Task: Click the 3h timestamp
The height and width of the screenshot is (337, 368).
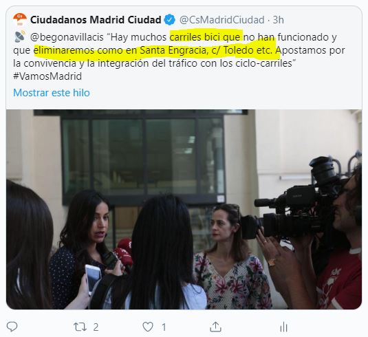Action: pyautogui.click(x=278, y=20)
